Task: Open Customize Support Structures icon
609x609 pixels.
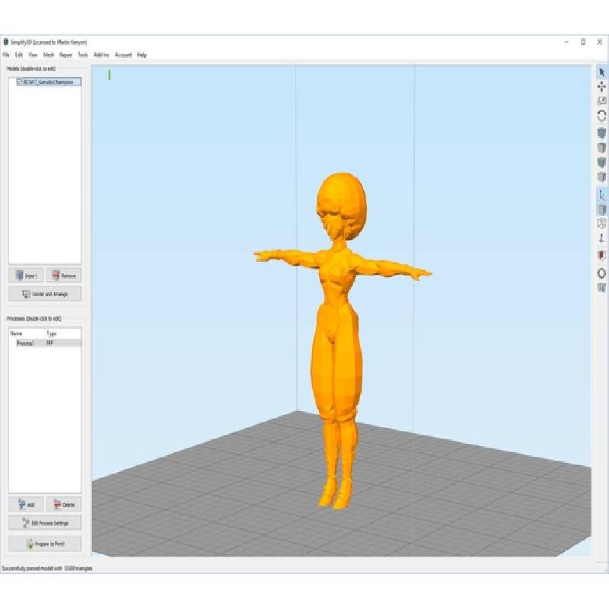Action: [601, 288]
